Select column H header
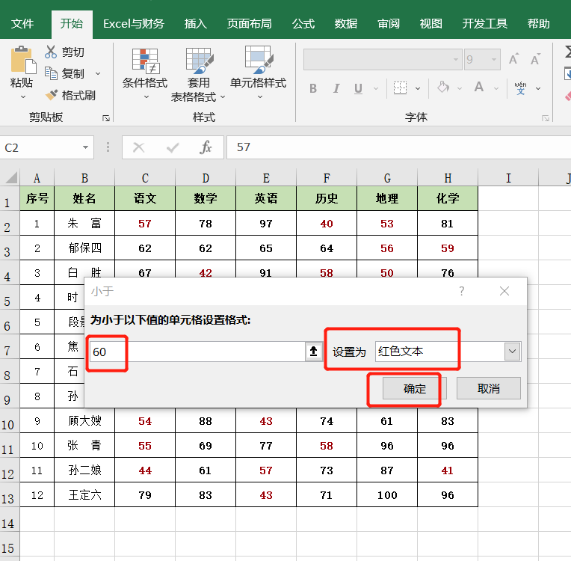The width and height of the screenshot is (571, 561). point(448,178)
